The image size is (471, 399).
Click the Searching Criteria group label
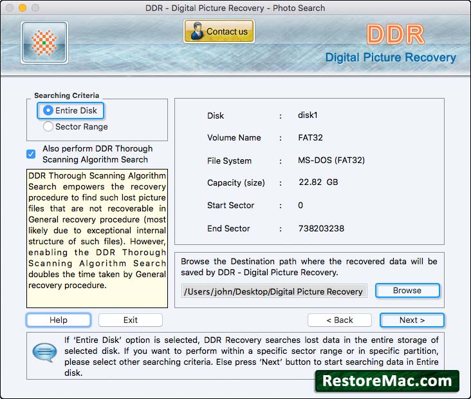66,95
